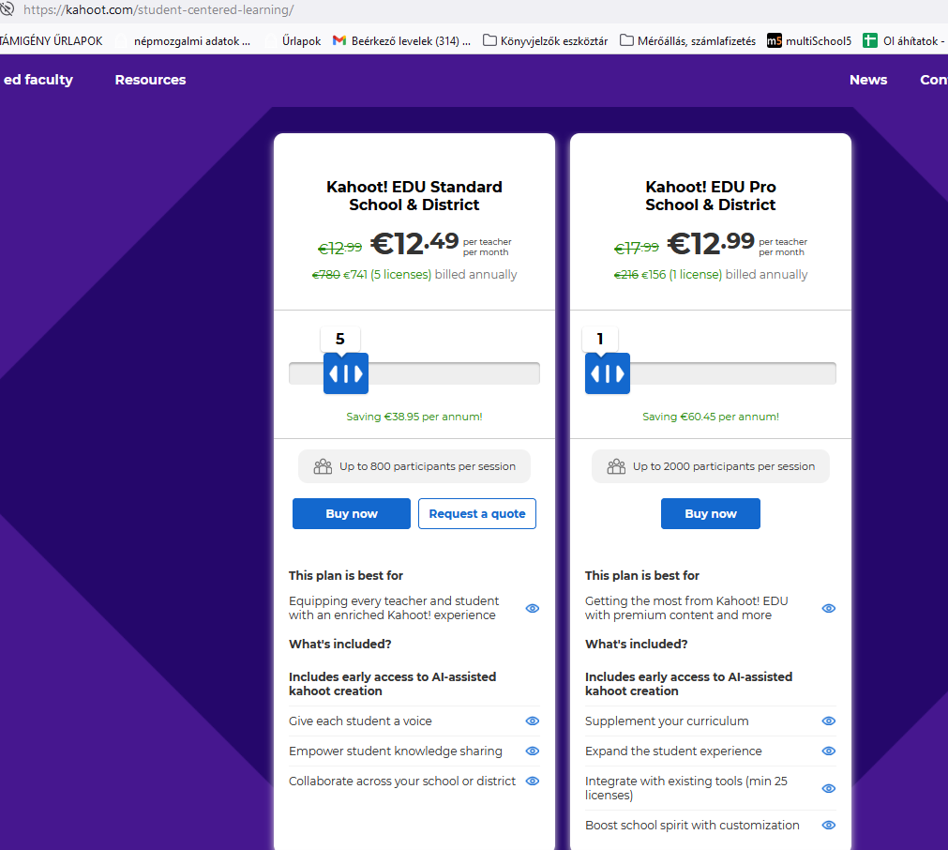The height and width of the screenshot is (850, 948).
Task: Open the Úrlapok bookmark
Action: tap(293, 40)
